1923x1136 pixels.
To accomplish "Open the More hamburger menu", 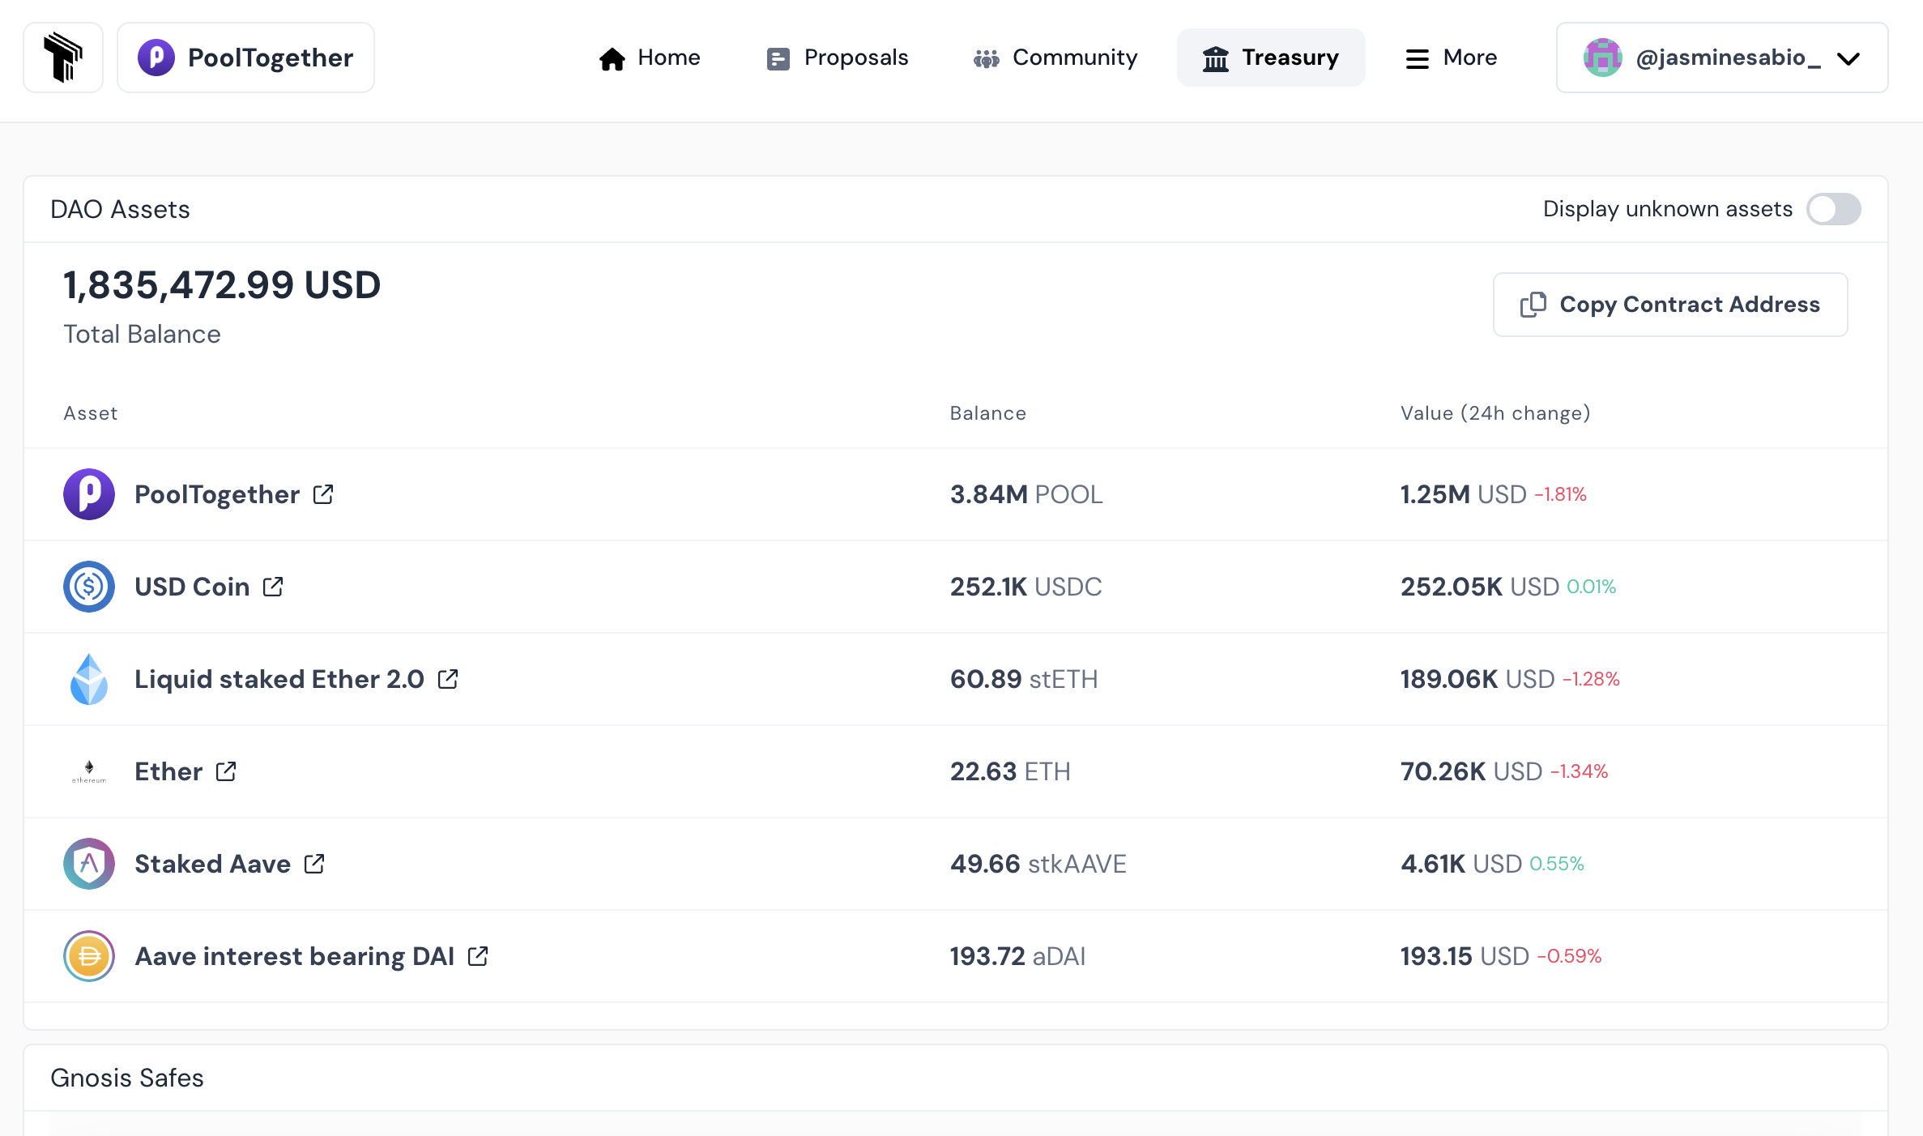I will tap(1451, 58).
